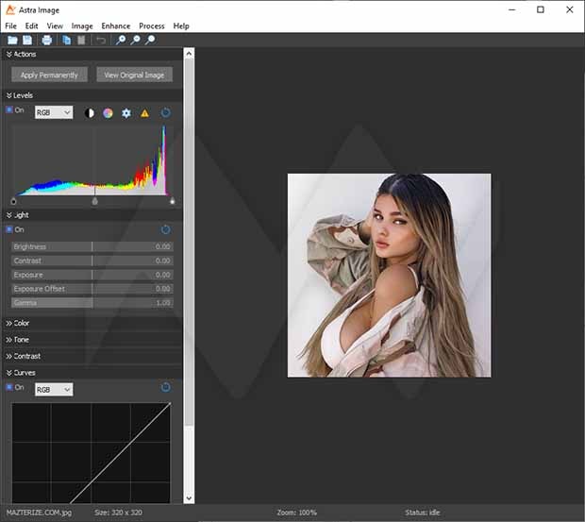The height and width of the screenshot is (522, 585).
Task: Click the Brightness slider
Action: tap(92, 246)
